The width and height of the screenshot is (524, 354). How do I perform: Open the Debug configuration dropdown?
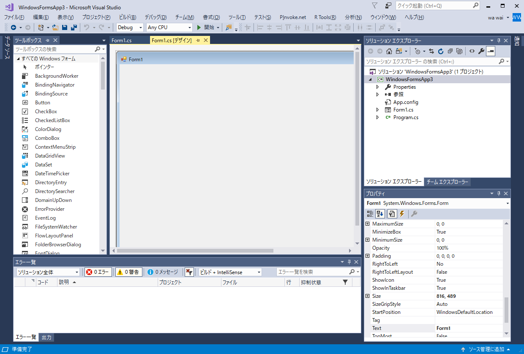click(x=128, y=27)
